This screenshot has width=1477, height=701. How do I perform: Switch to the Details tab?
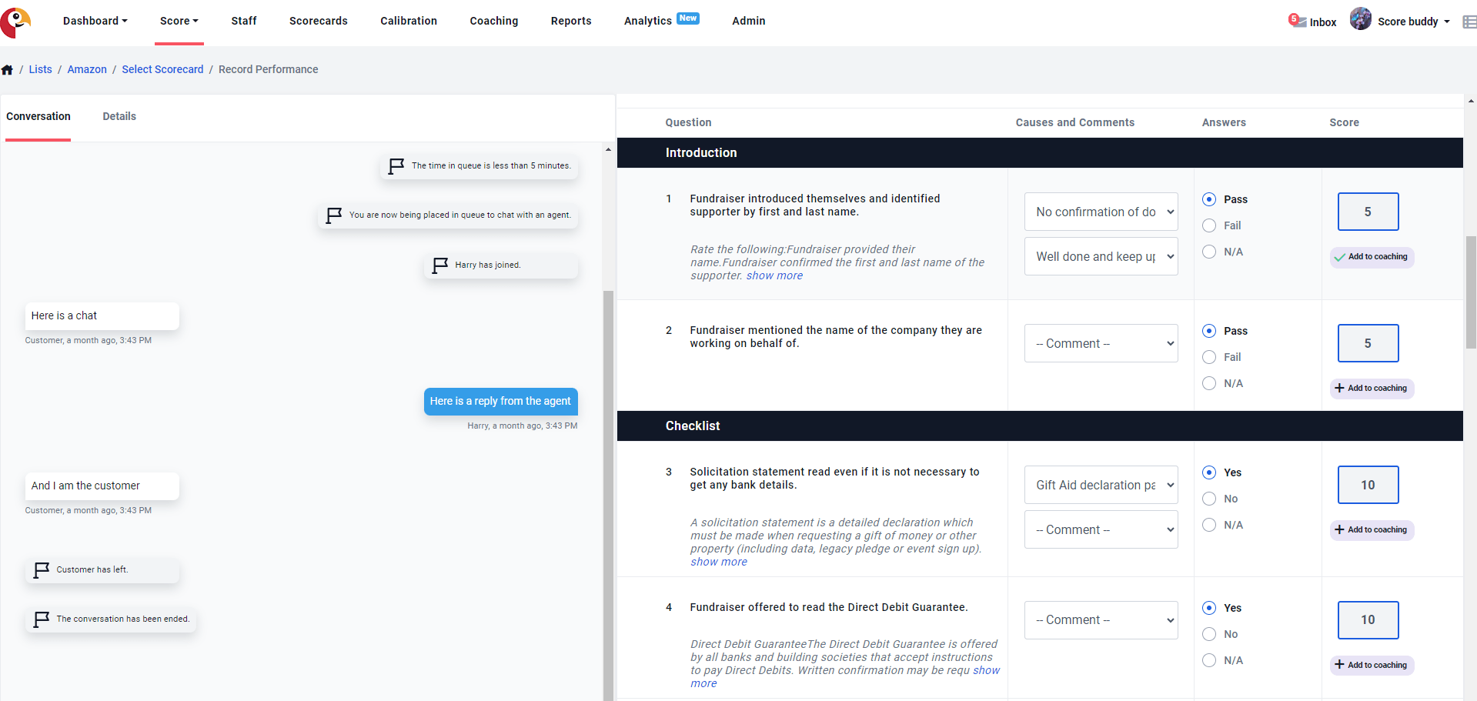(x=119, y=116)
